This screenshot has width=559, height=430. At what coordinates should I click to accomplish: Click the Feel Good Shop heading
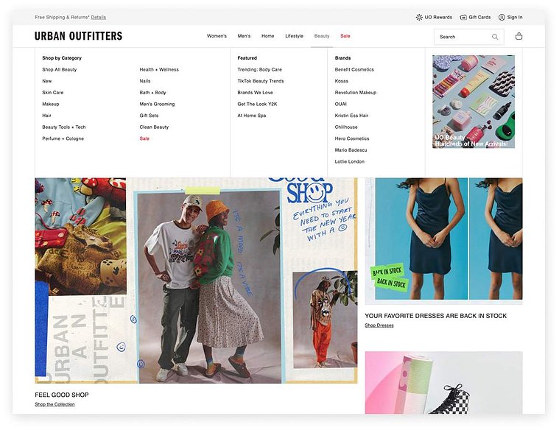click(62, 395)
